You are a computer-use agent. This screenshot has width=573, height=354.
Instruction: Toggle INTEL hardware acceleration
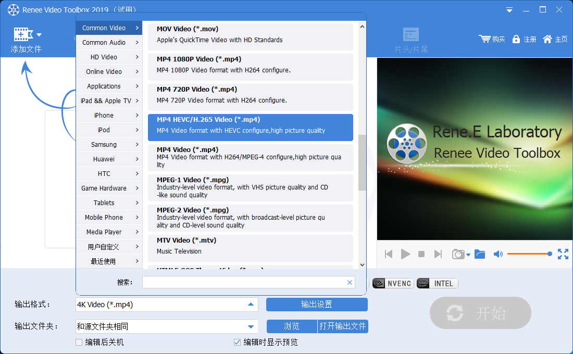[x=437, y=284]
